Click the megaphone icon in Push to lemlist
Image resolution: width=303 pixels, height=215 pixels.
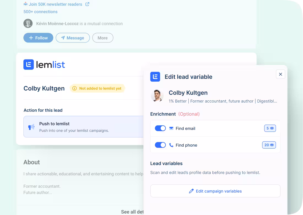[31, 127]
